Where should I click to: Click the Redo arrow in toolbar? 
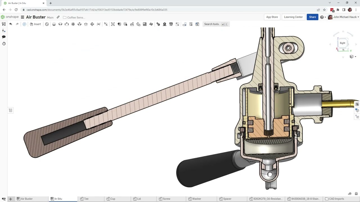(17, 24)
